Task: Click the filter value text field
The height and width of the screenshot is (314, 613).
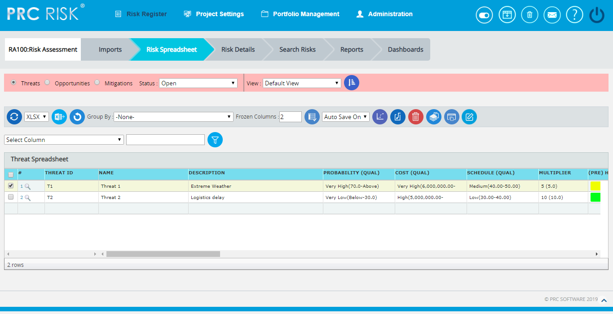Action: pyautogui.click(x=165, y=140)
